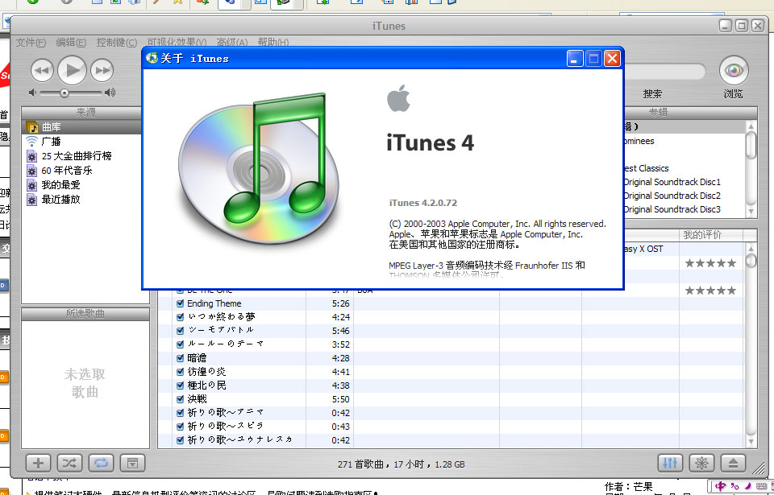This screenshot has width=774, height=495.
Task: Click the iTunes CD logo artwork
Action: pos(258,169)
